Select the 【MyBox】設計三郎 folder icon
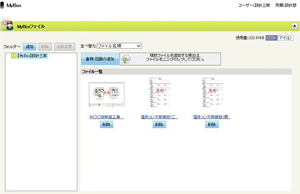Viewport: 300px width, 194px height. [x=14, y=56]
